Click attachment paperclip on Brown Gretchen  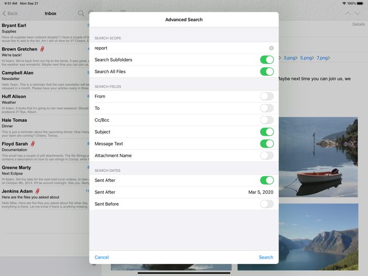click(42, 49)
